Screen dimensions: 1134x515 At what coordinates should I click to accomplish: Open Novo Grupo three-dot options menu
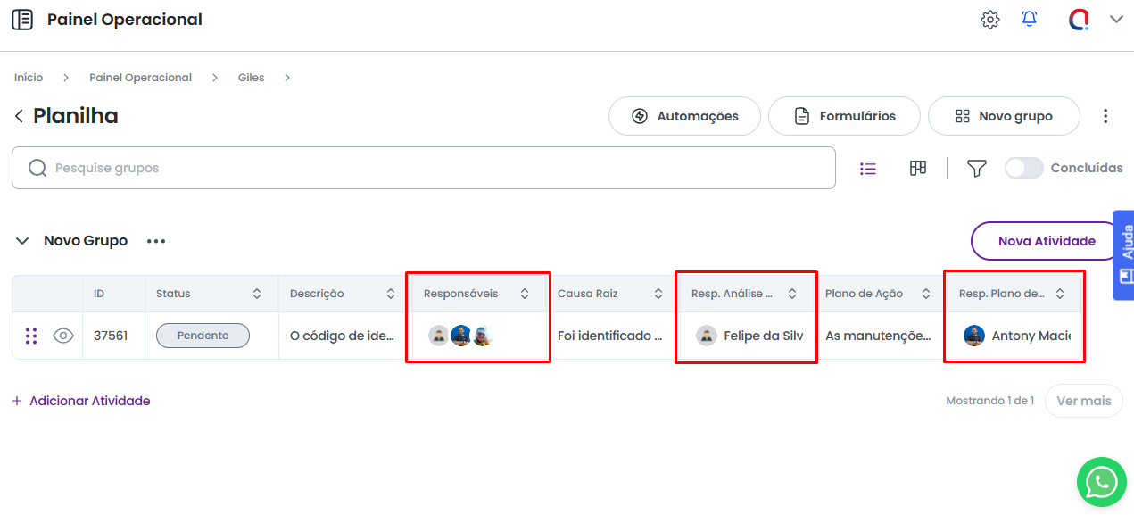tap(156, 241)
